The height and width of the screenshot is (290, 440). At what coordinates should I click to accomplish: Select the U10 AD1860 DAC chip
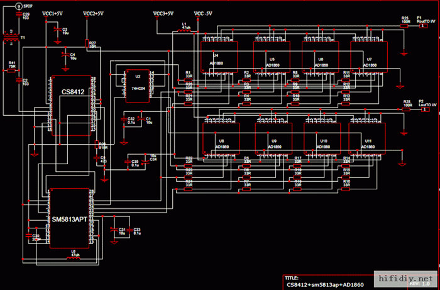(x=322, y=138)
